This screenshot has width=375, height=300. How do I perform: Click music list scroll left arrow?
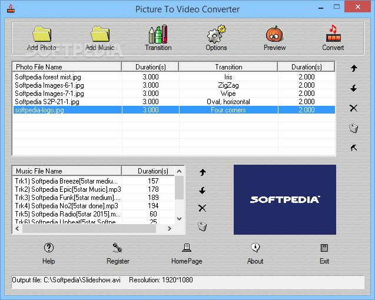click(17, 228)
